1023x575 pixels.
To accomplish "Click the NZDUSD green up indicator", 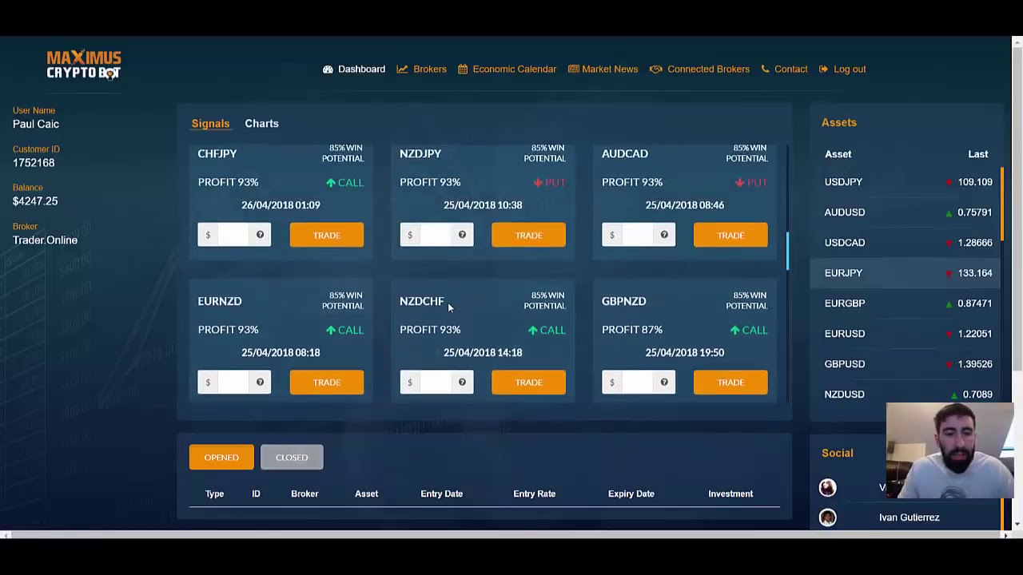I will [x=954, y=395].
